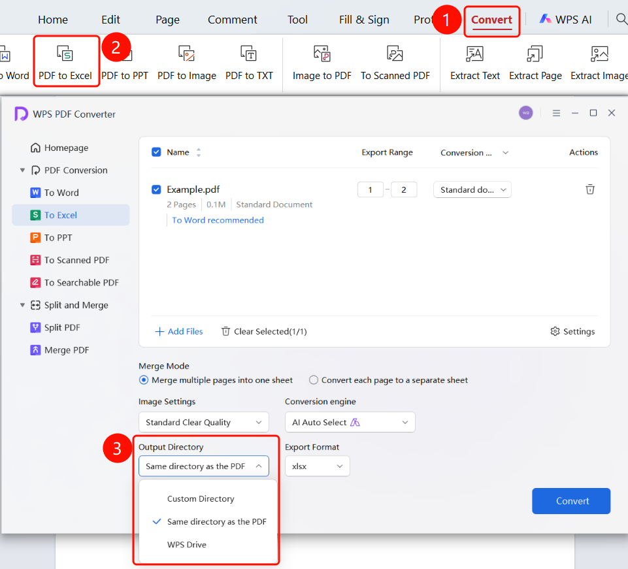Collapse the Output Directory dropdown
Screen dimensions: 628x569
204,466
